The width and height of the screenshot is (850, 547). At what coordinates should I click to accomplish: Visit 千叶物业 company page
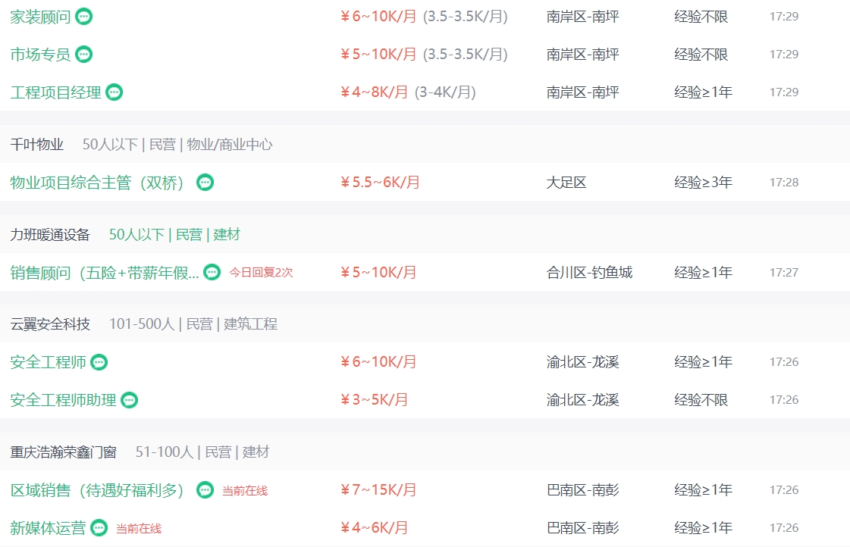[x=37, y=144]
